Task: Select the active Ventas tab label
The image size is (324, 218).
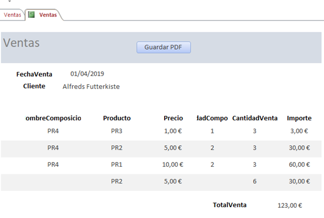Action: tap(48, 15)
